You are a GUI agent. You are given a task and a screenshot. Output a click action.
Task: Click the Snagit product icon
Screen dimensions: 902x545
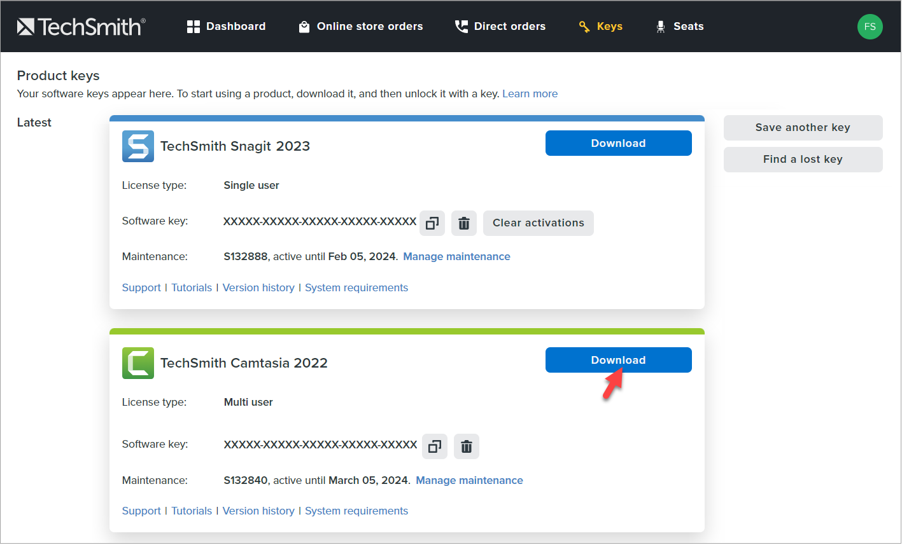(138, 146)
